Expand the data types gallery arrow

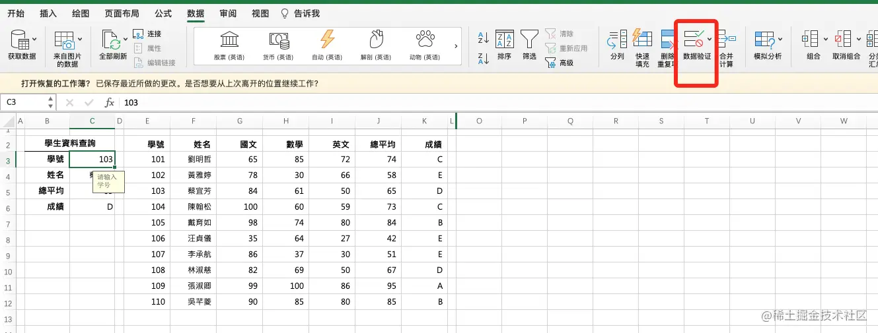tap(456, 46)
